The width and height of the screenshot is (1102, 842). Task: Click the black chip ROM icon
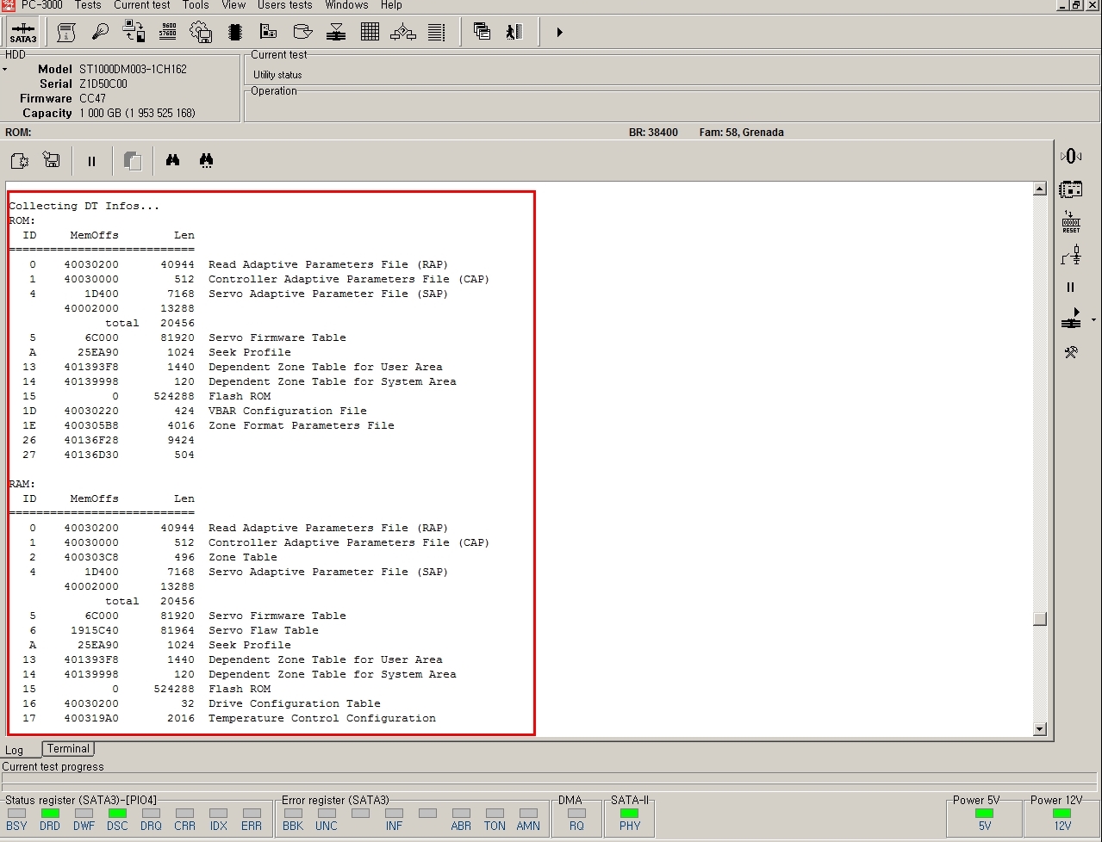click(234, 33)
